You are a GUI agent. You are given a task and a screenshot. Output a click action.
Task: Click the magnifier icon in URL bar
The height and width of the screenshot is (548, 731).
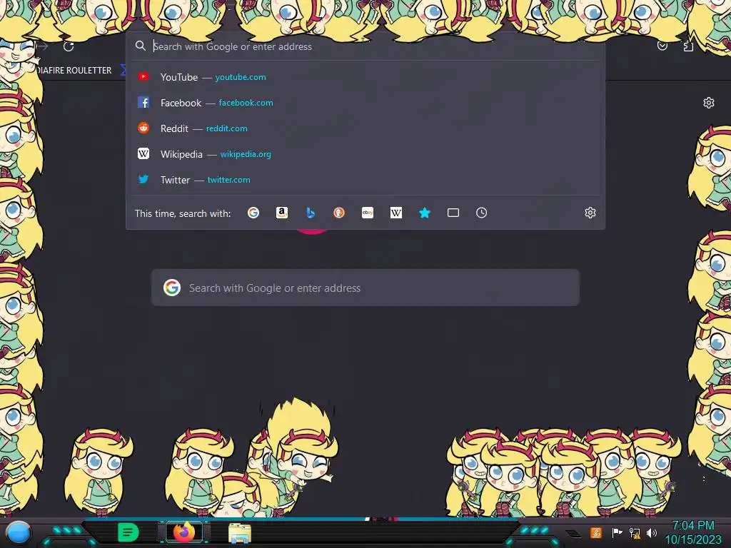tap(141, 46)
